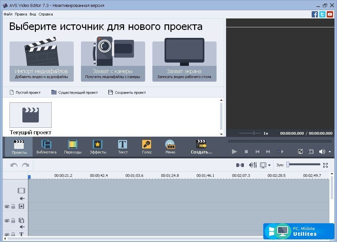Click the Меню disc menu icon
The image size is (337, 242).
pos(170,147)
